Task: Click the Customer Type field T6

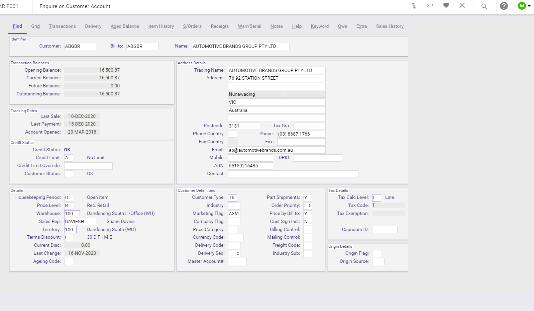Action: pos(232,198)
